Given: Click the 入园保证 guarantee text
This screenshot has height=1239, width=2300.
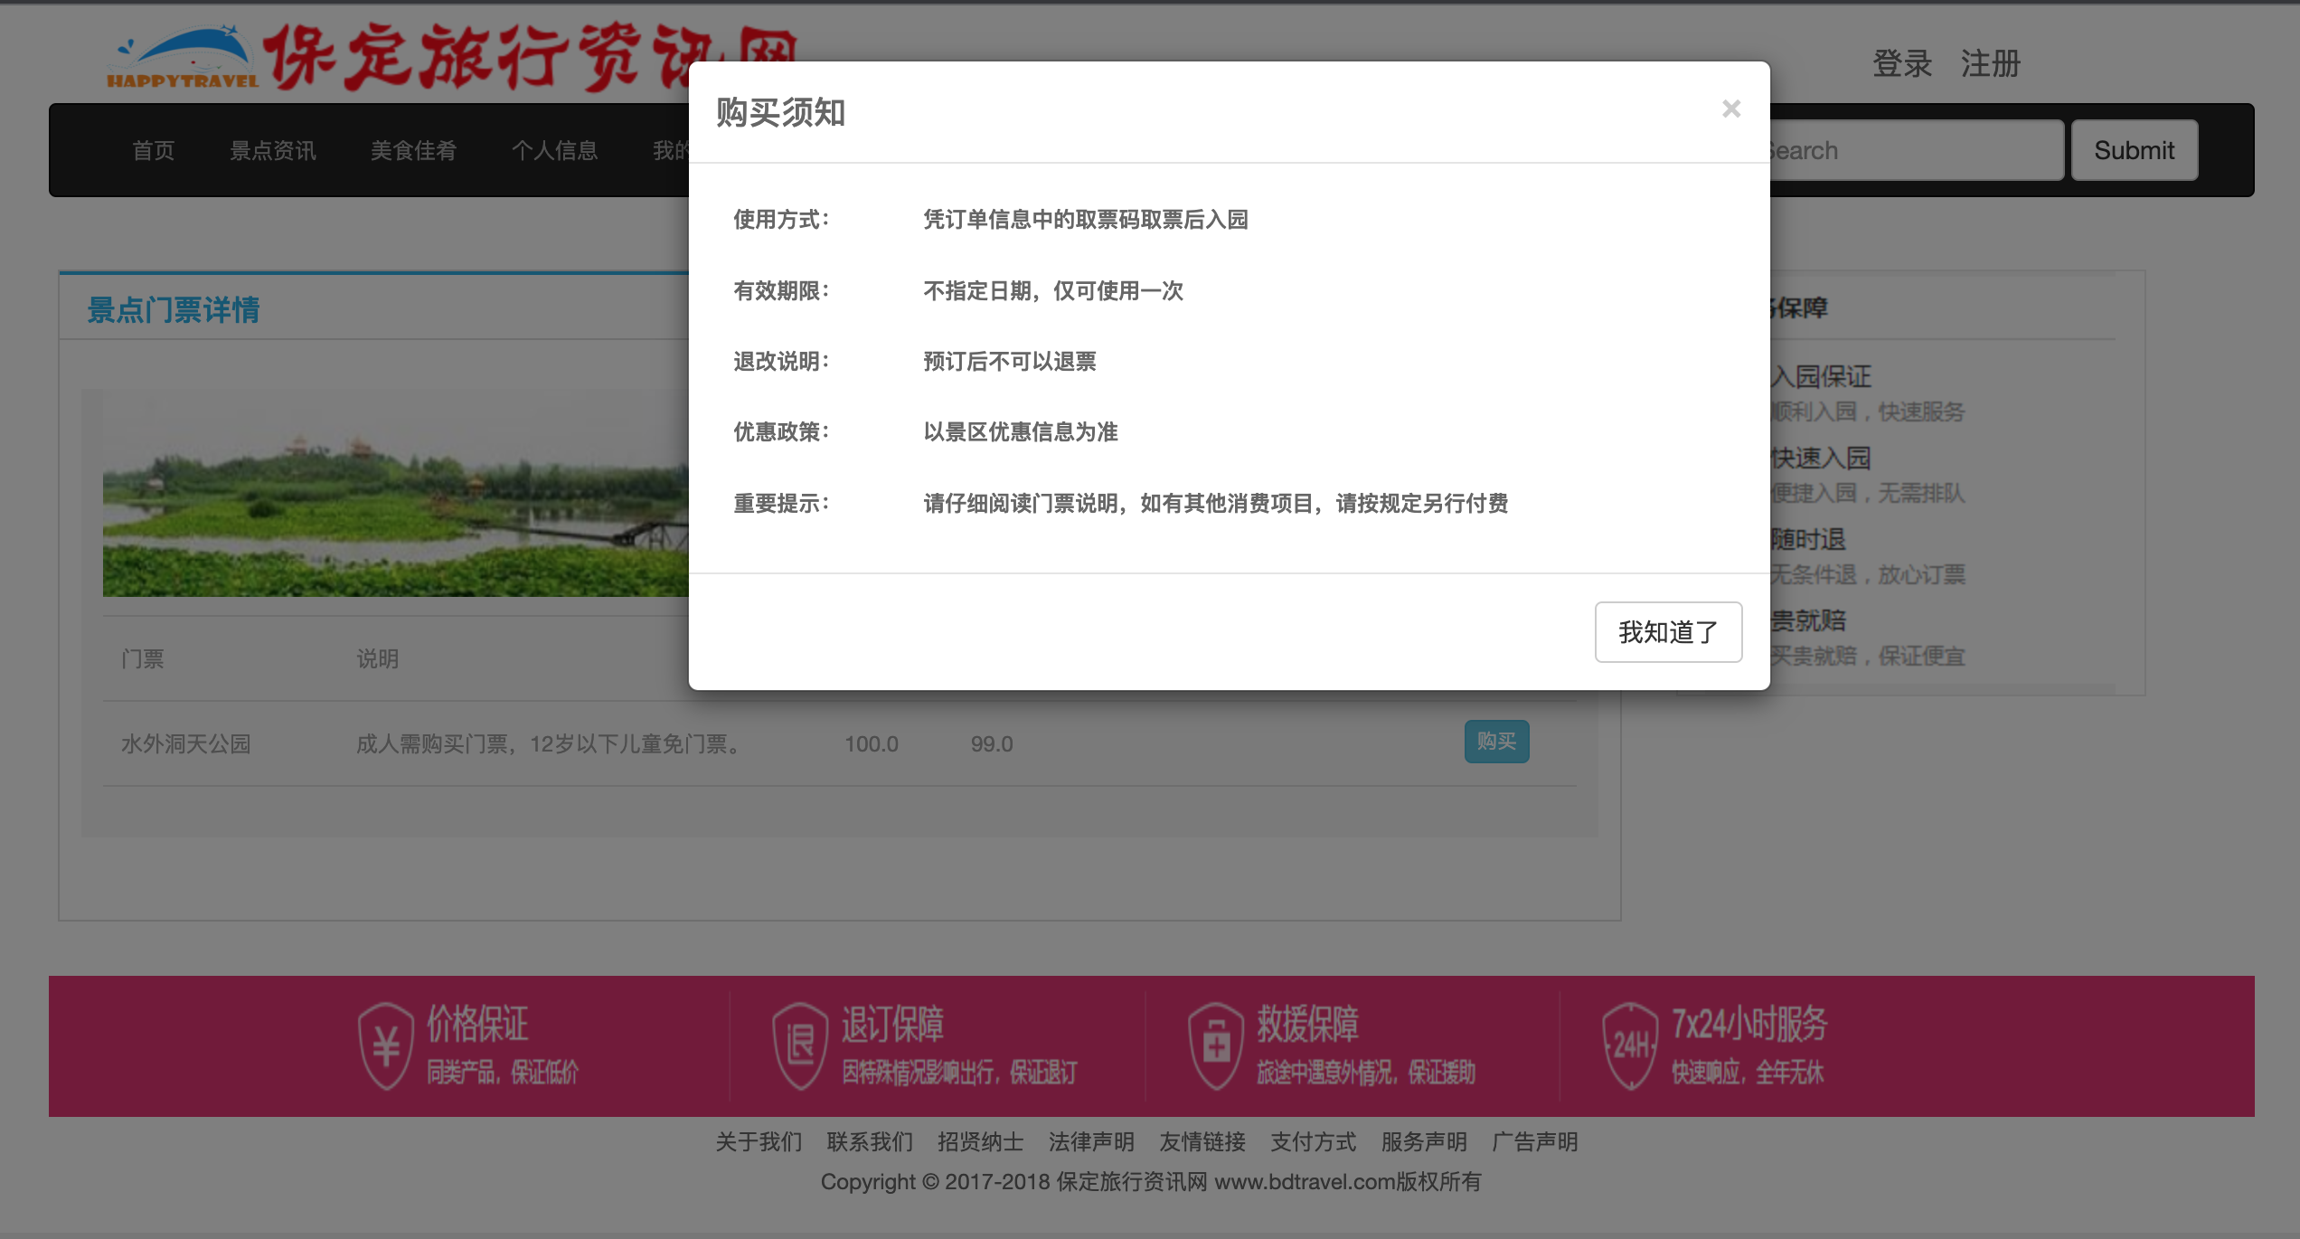Looking at the screenshot, I should pos(1821,376).
